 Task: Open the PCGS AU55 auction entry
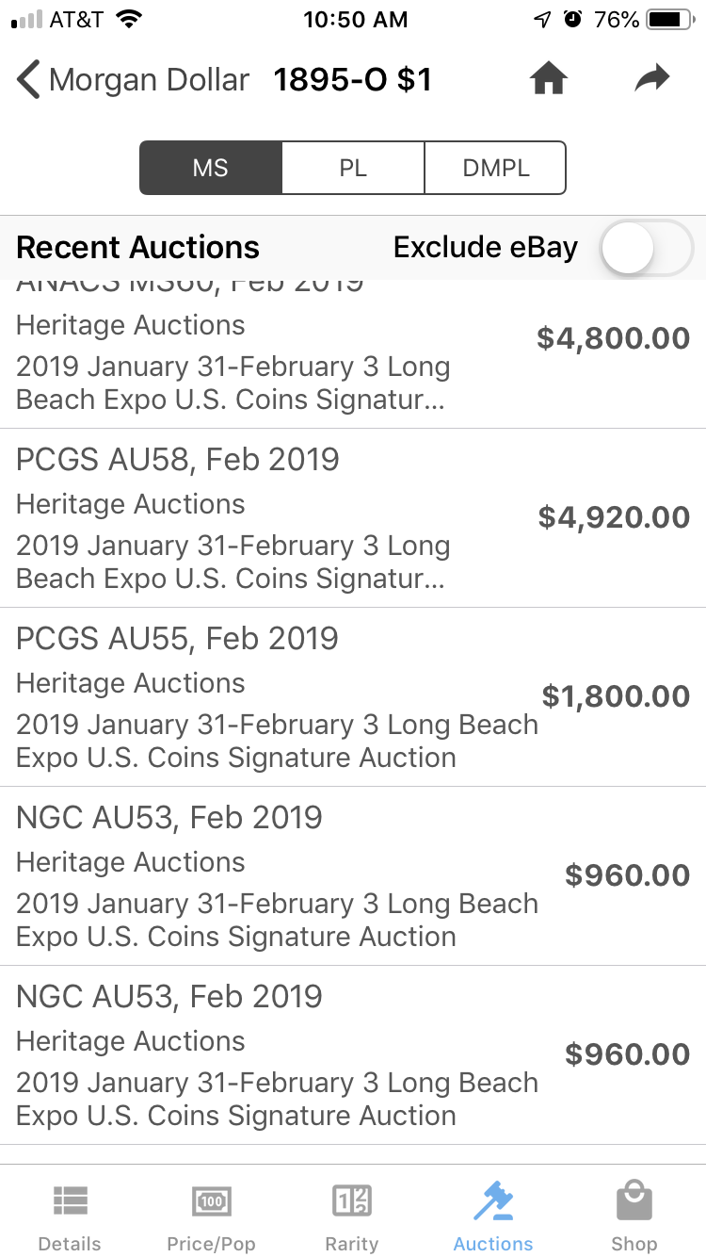pos(353,697)
